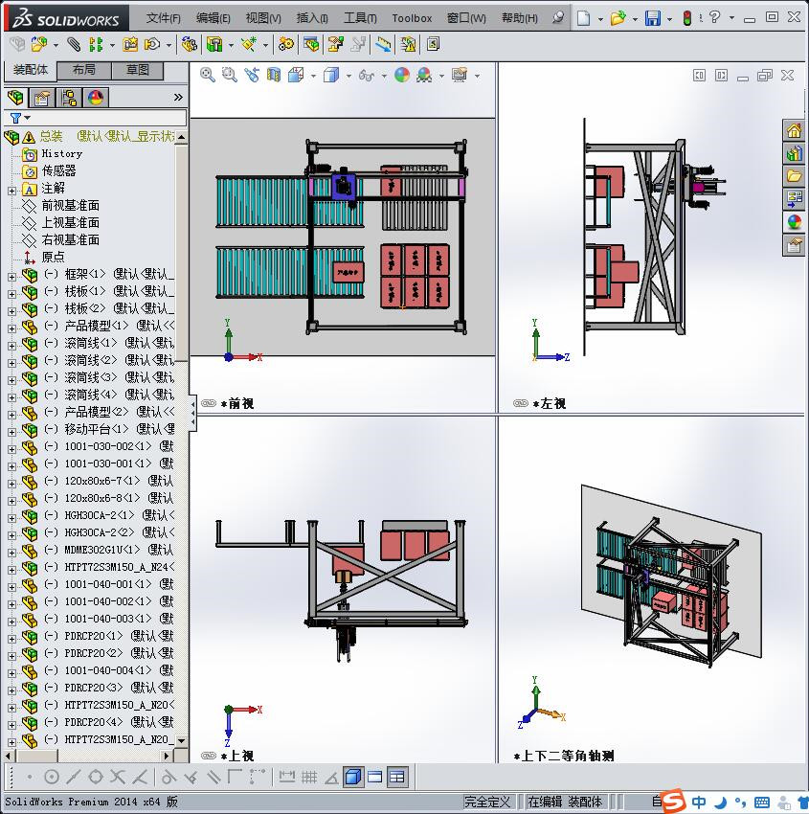Open View Orientation dropdown arrow
Image resolution: width=809 pixels, height=814 pixels.
click(x=313, y=77)
